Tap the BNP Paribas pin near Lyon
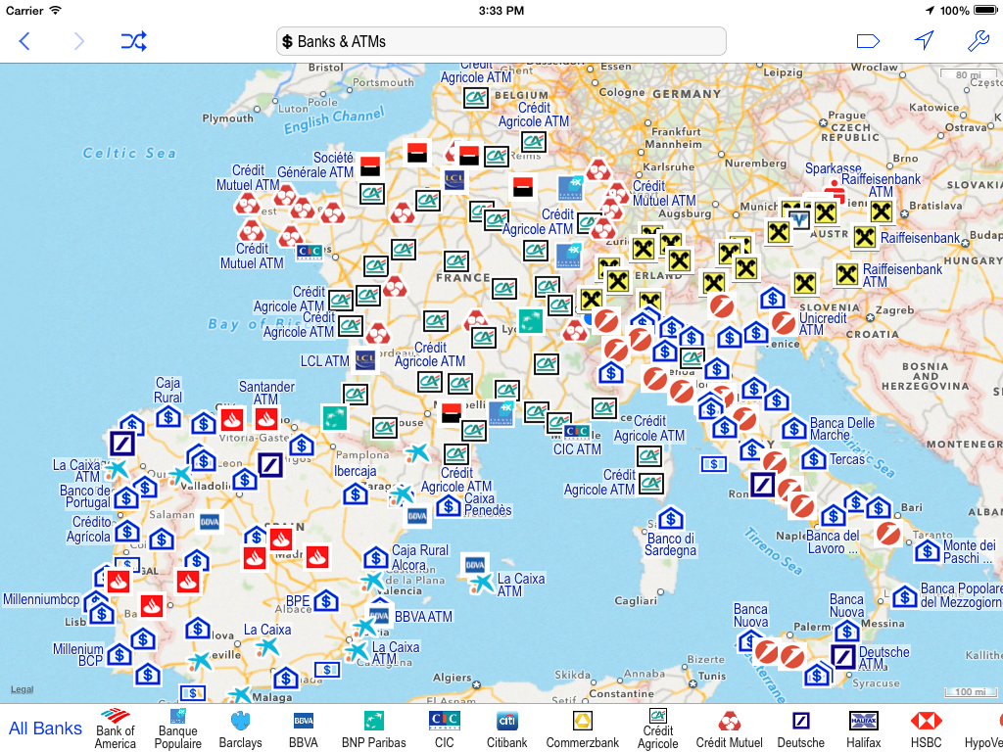 530,321
